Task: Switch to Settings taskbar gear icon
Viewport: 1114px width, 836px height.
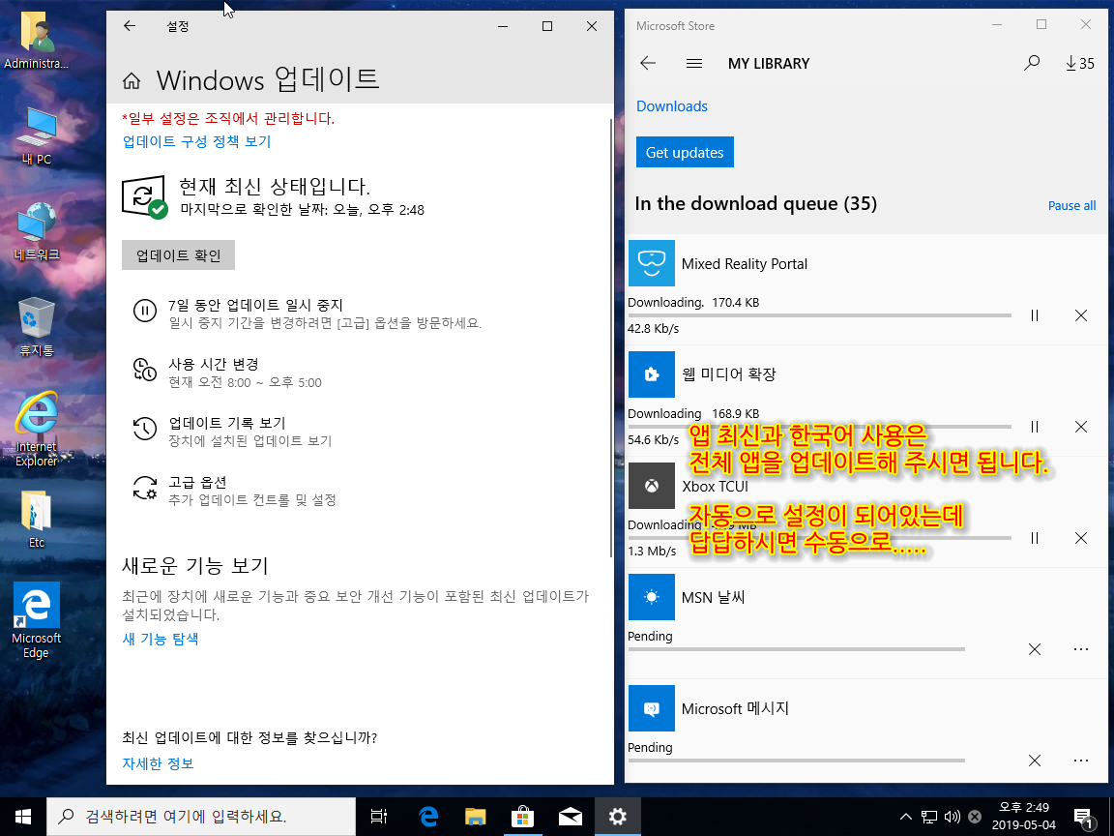Action: click(x=617, y=817)
